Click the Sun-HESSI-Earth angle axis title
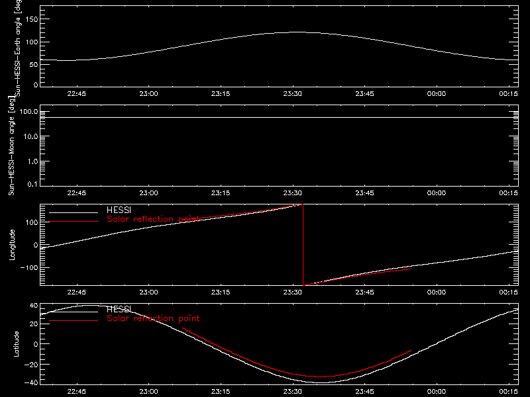 click(x=18, y=48)
